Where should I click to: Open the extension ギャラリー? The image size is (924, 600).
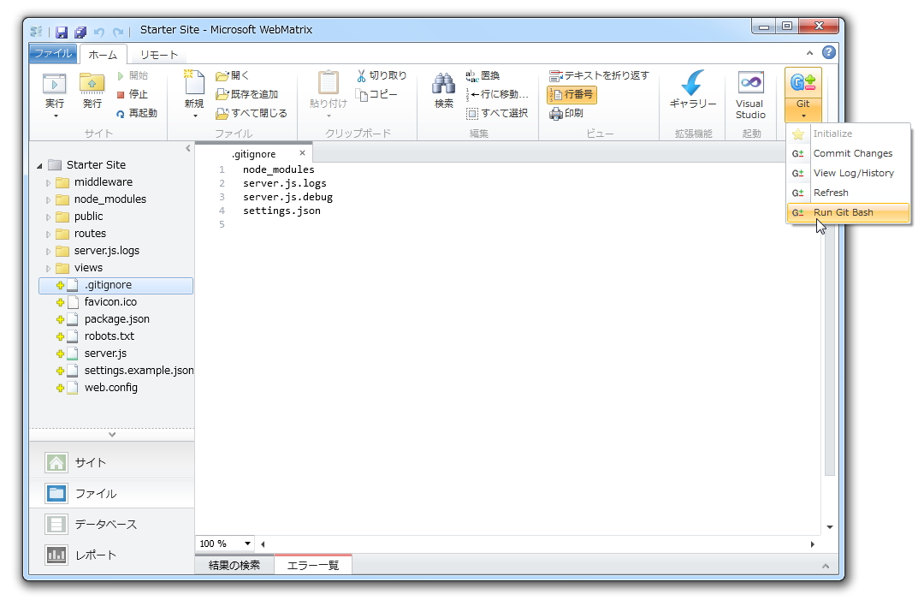coord(693,90)
